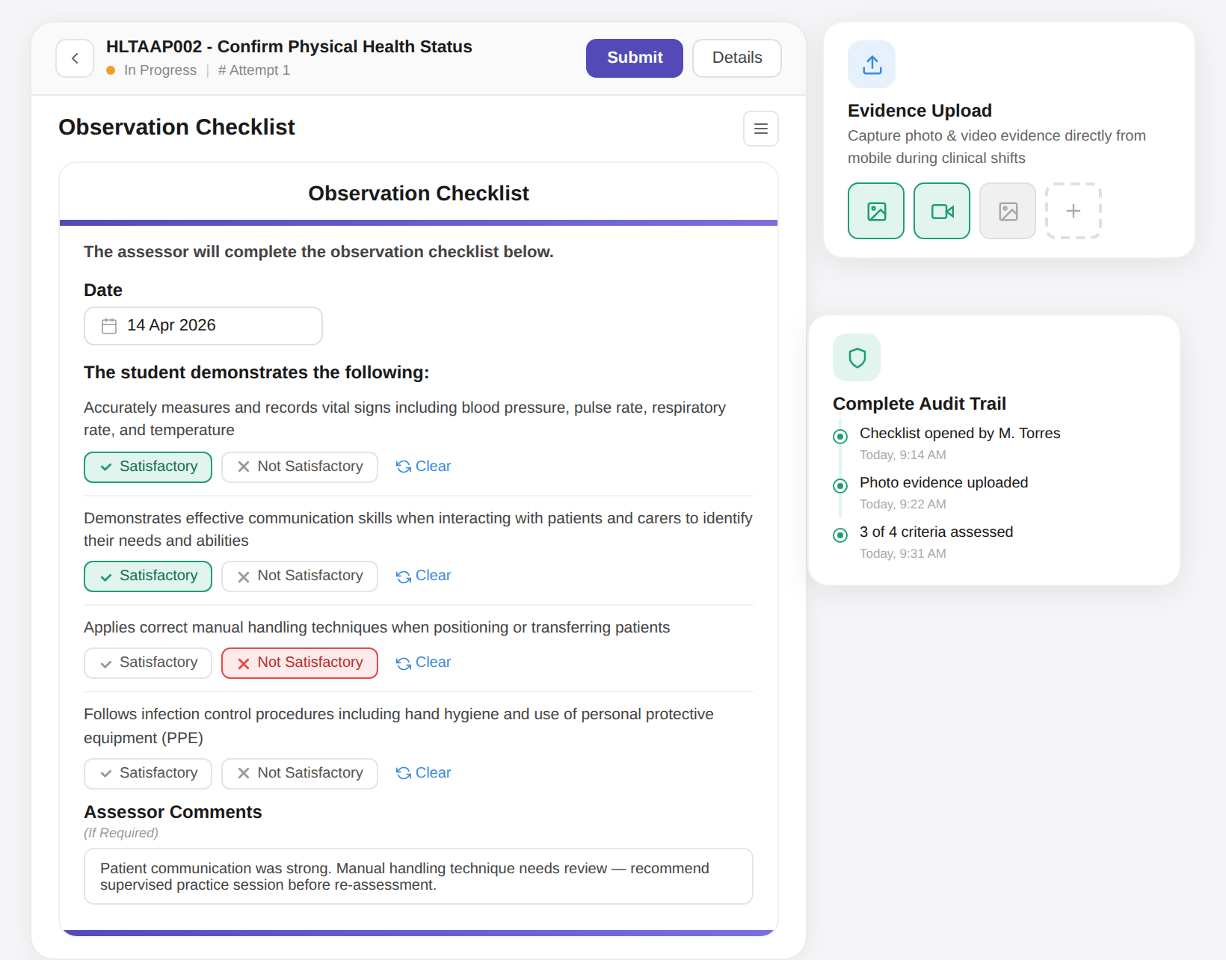Open the hamburger menu beside Observation Checklist
The image size is (1226, 960).
(x=761, y=129)
